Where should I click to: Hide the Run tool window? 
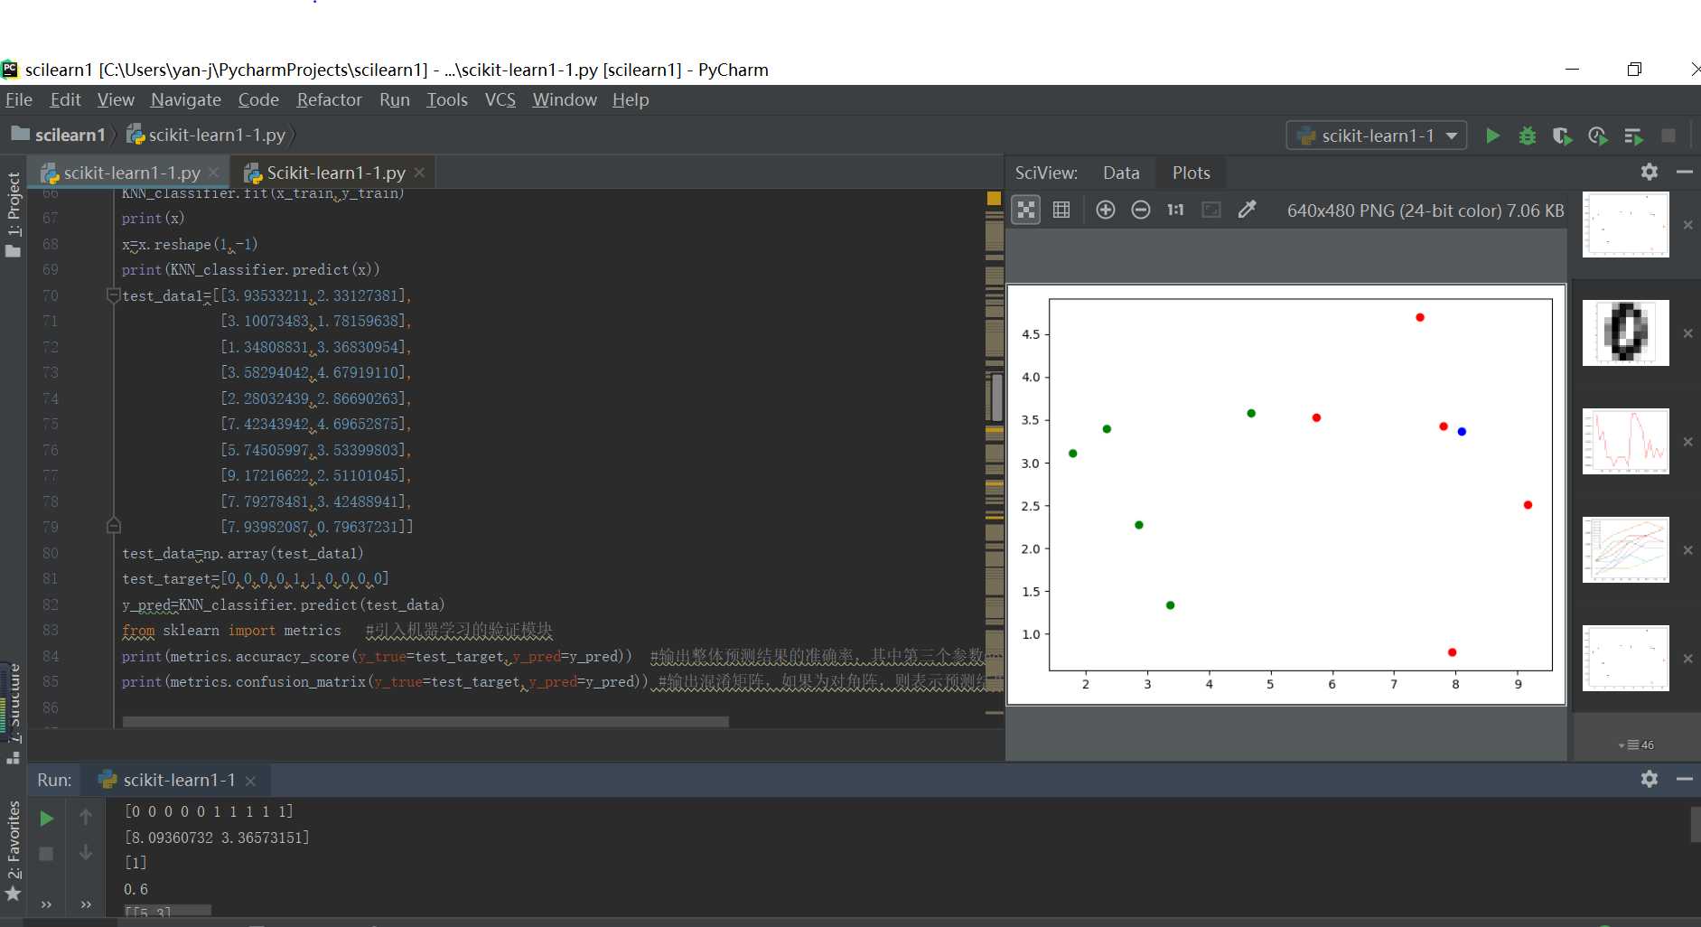1684,779
